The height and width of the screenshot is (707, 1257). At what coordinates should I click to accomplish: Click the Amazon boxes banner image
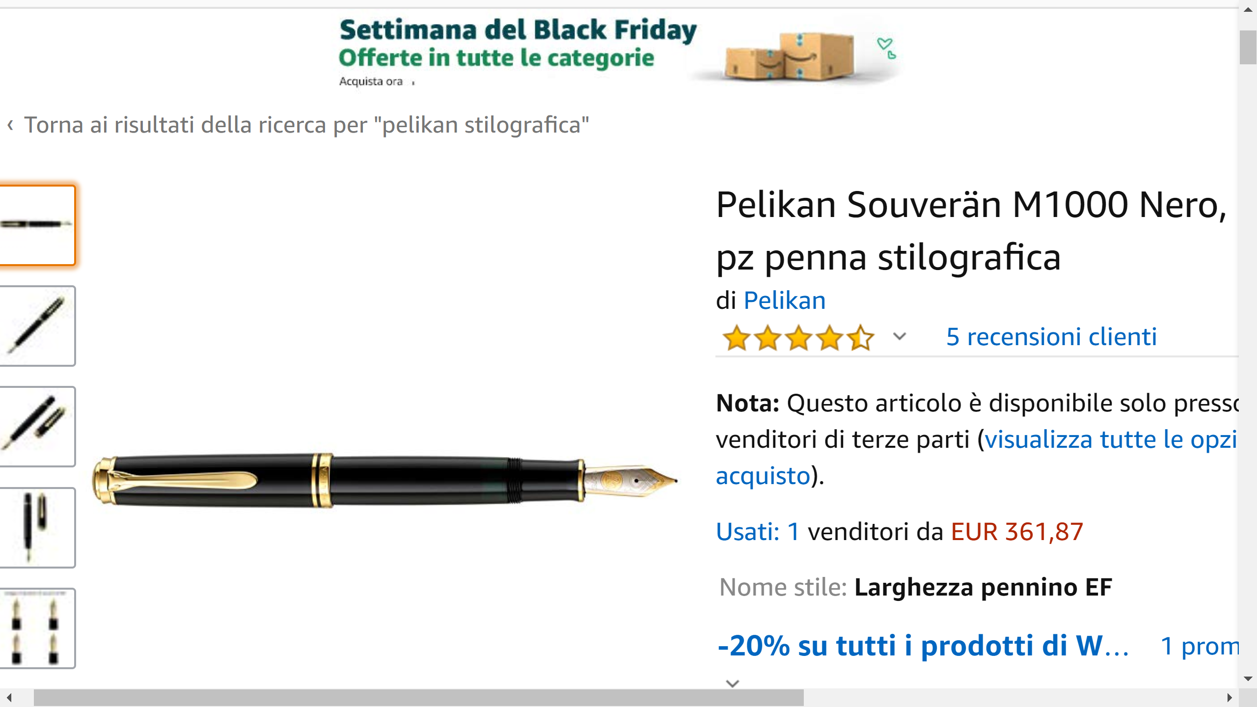point(791,56)
